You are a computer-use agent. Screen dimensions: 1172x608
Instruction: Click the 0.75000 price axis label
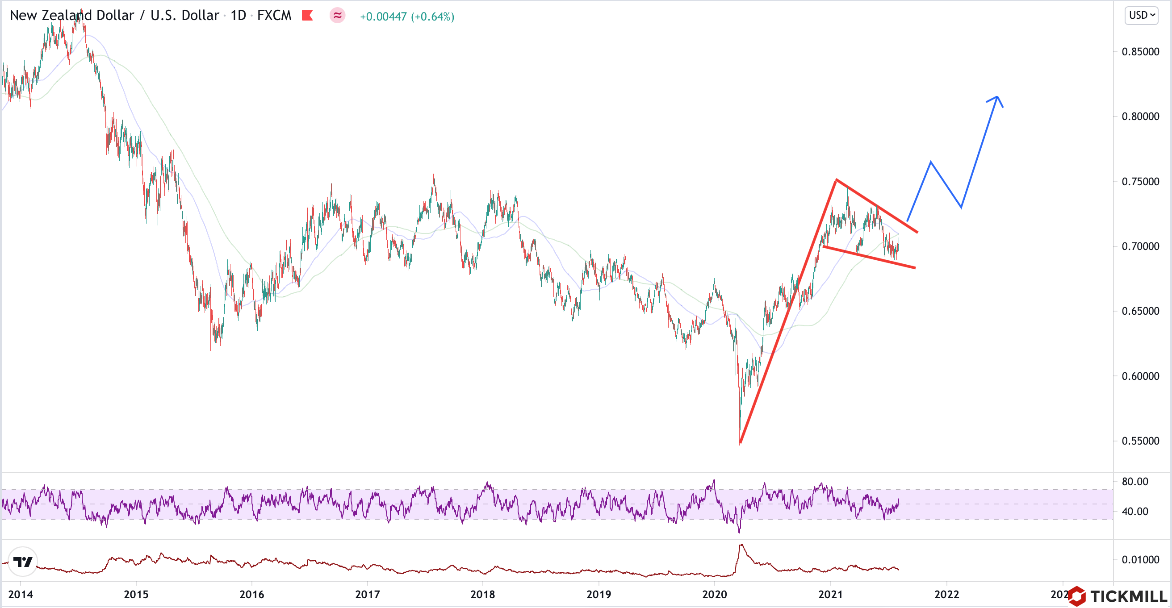pyautogui.click(x=1140, y=181)
